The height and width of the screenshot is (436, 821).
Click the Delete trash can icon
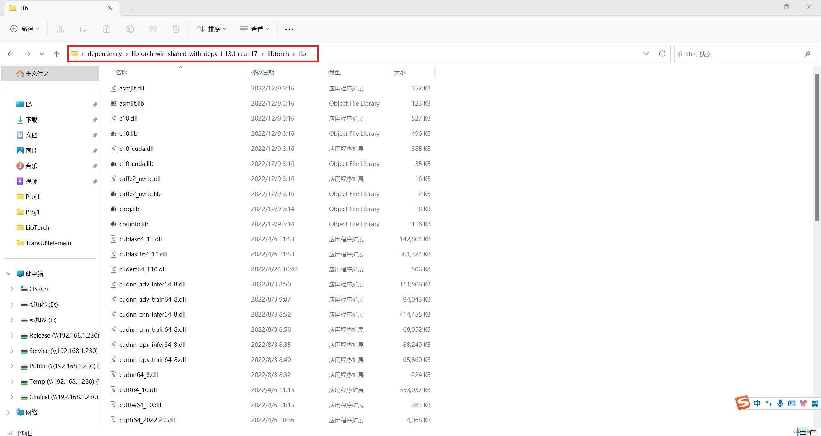tap(176, 29)
